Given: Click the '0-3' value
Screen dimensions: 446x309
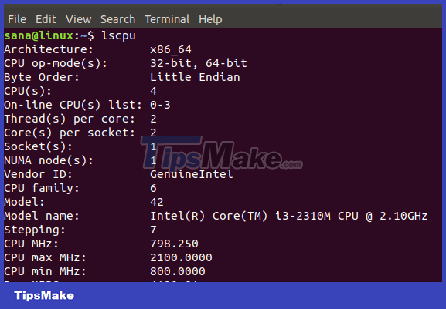Looking at the screenshot, I should pos(160,105).
